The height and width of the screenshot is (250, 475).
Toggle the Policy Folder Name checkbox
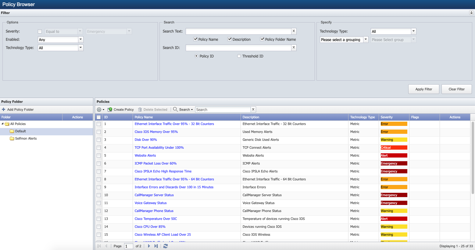[262, 39]
